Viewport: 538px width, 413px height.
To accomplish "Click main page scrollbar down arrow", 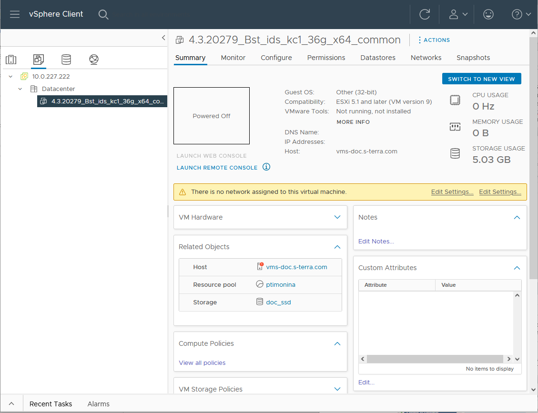I will pos(533,389).
